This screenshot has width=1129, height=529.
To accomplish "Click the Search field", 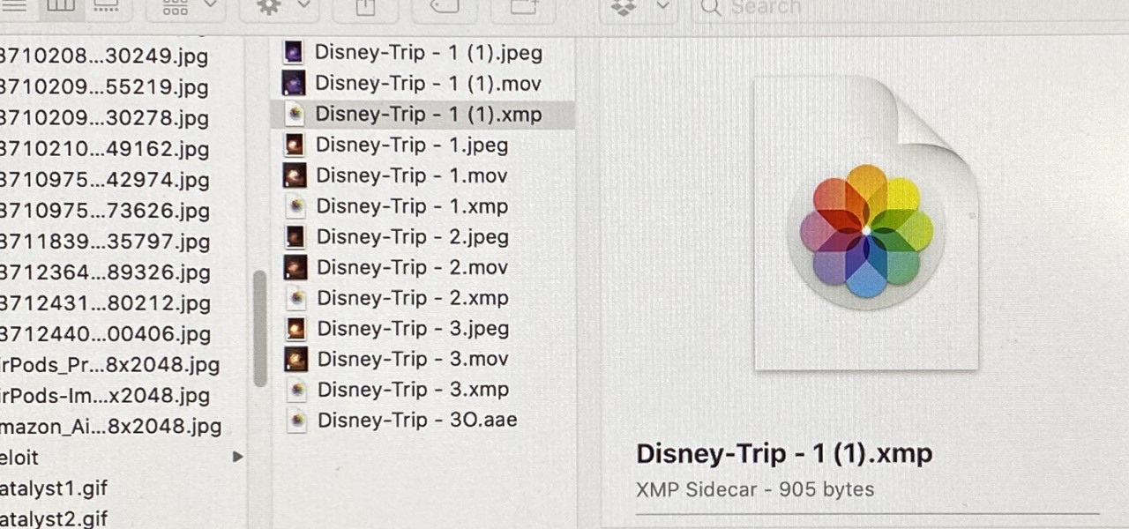I will pos(908,7).
